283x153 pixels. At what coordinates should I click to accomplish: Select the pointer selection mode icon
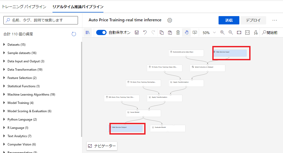click(194, 32)
